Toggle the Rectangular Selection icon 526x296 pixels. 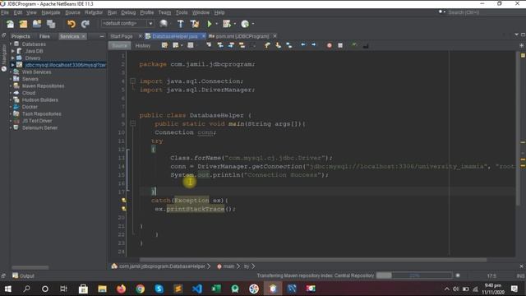pos(252,45)
